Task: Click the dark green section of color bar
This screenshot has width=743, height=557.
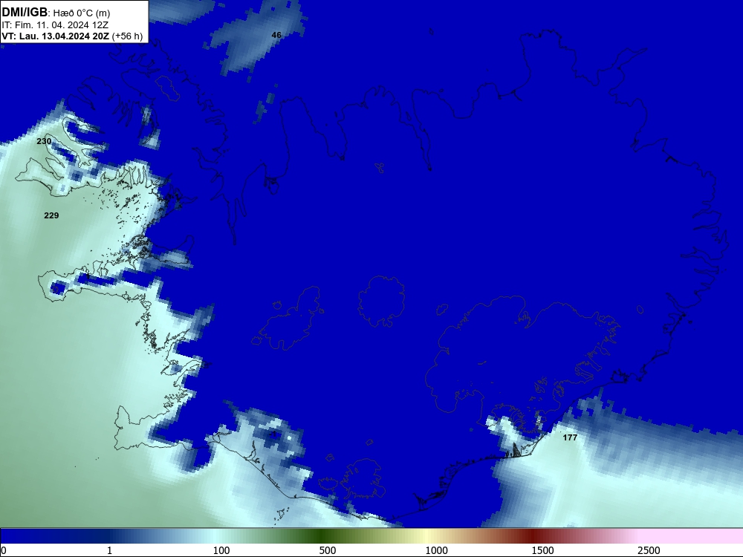Action: click(322, 536)
